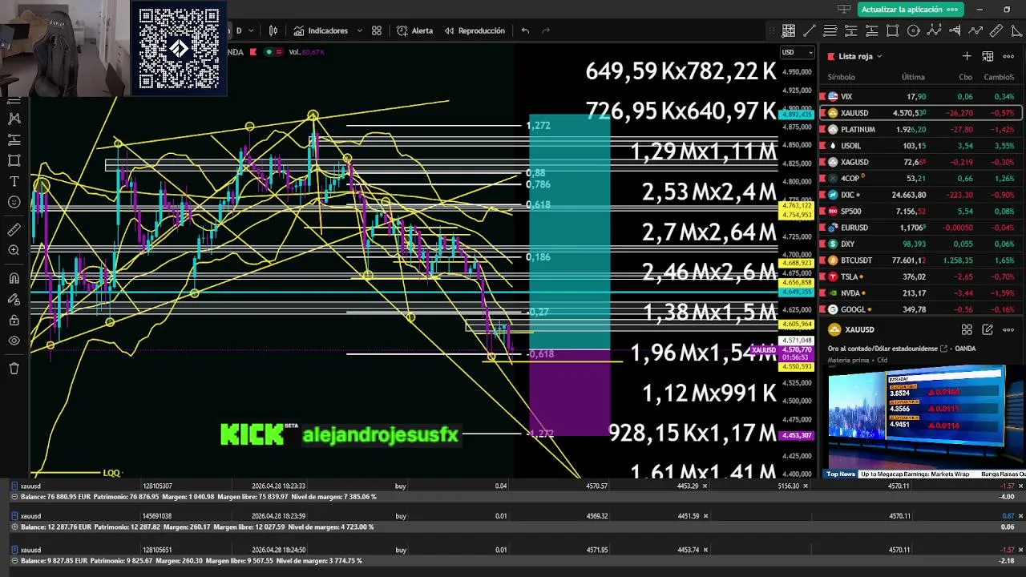The height and width of the screenshot is (577, 1026).
Task: Select the ruler tool in top toolbar
Action: 996,30
